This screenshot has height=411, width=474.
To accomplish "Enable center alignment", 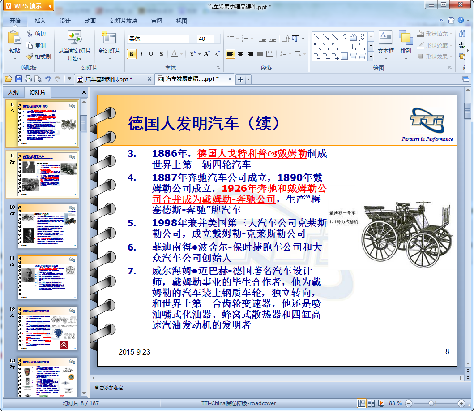I will coord(240,54).
